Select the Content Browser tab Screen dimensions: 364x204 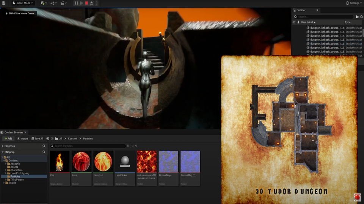point(13,133)
